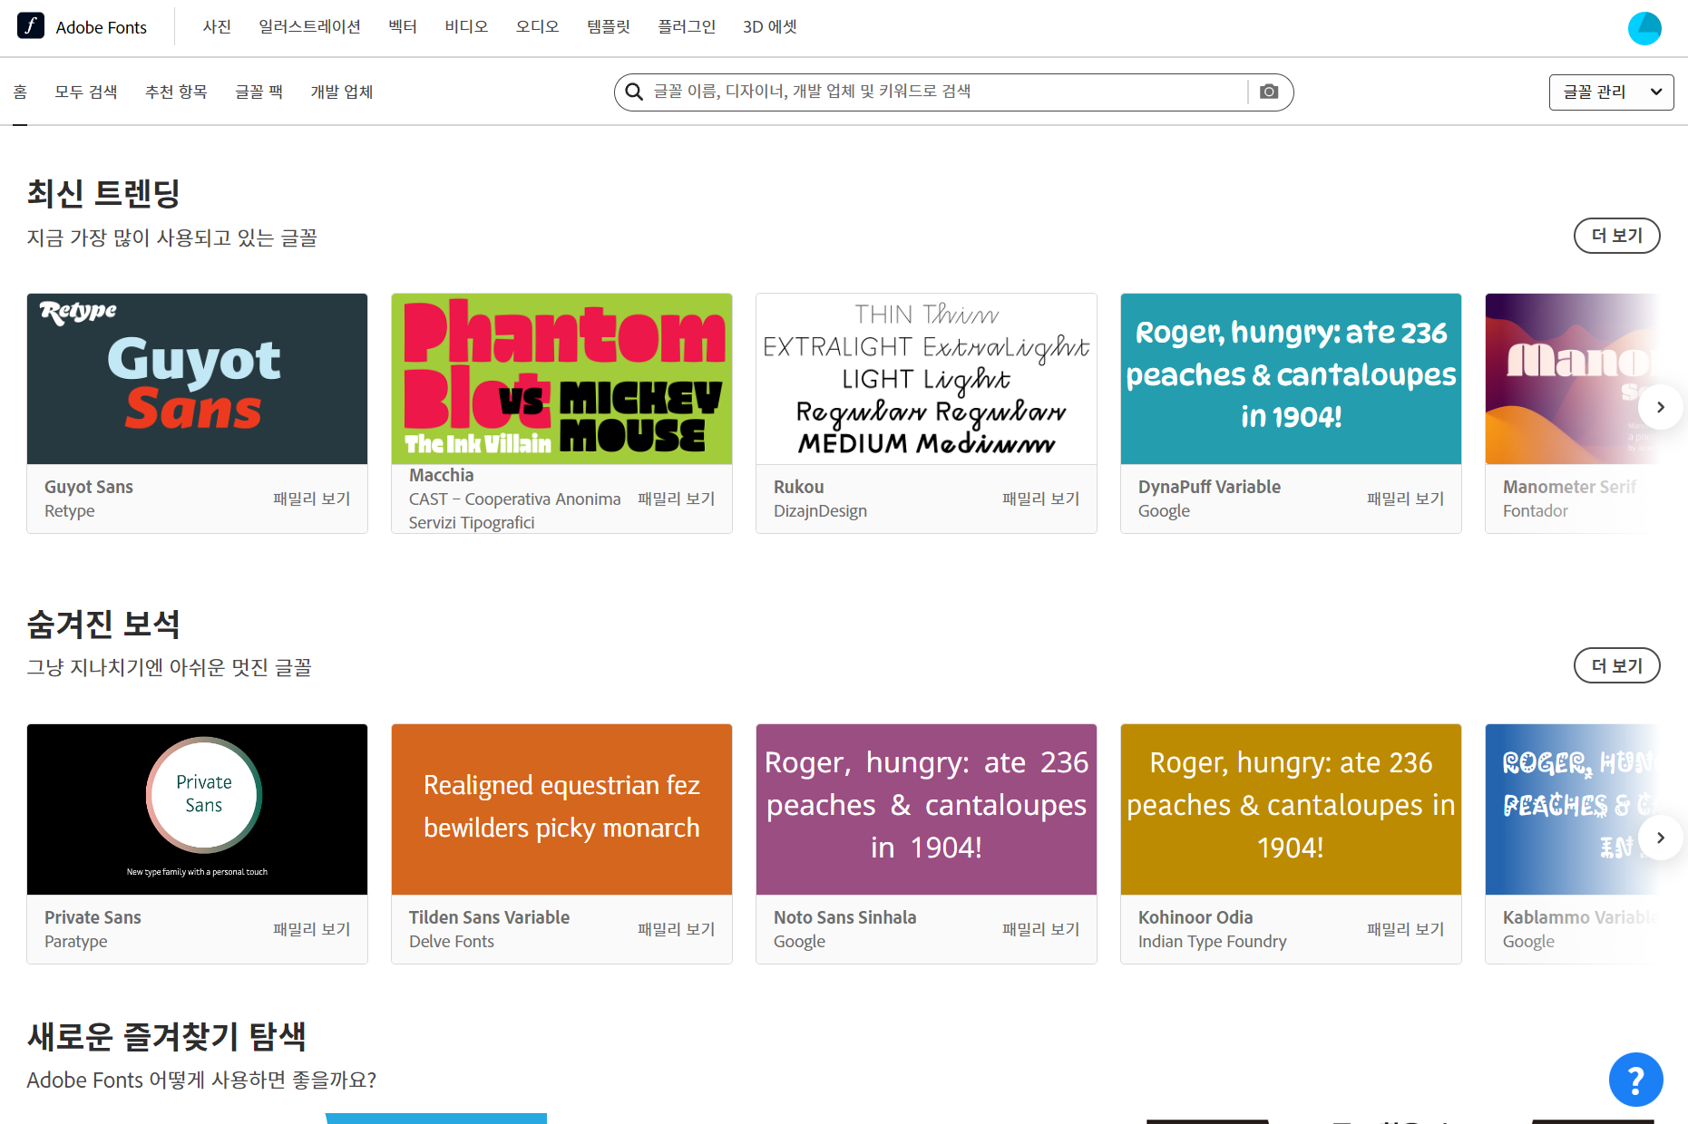Click the DynaPuff Variable font name
This screenshot has width=1688, height=1124.
coord(1209,487)
